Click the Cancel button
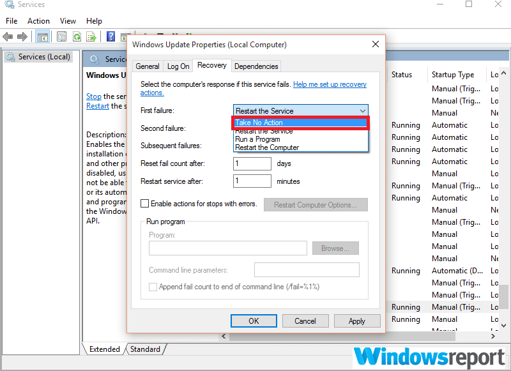This screenshot has width=511, height=371. pos(305,321)
